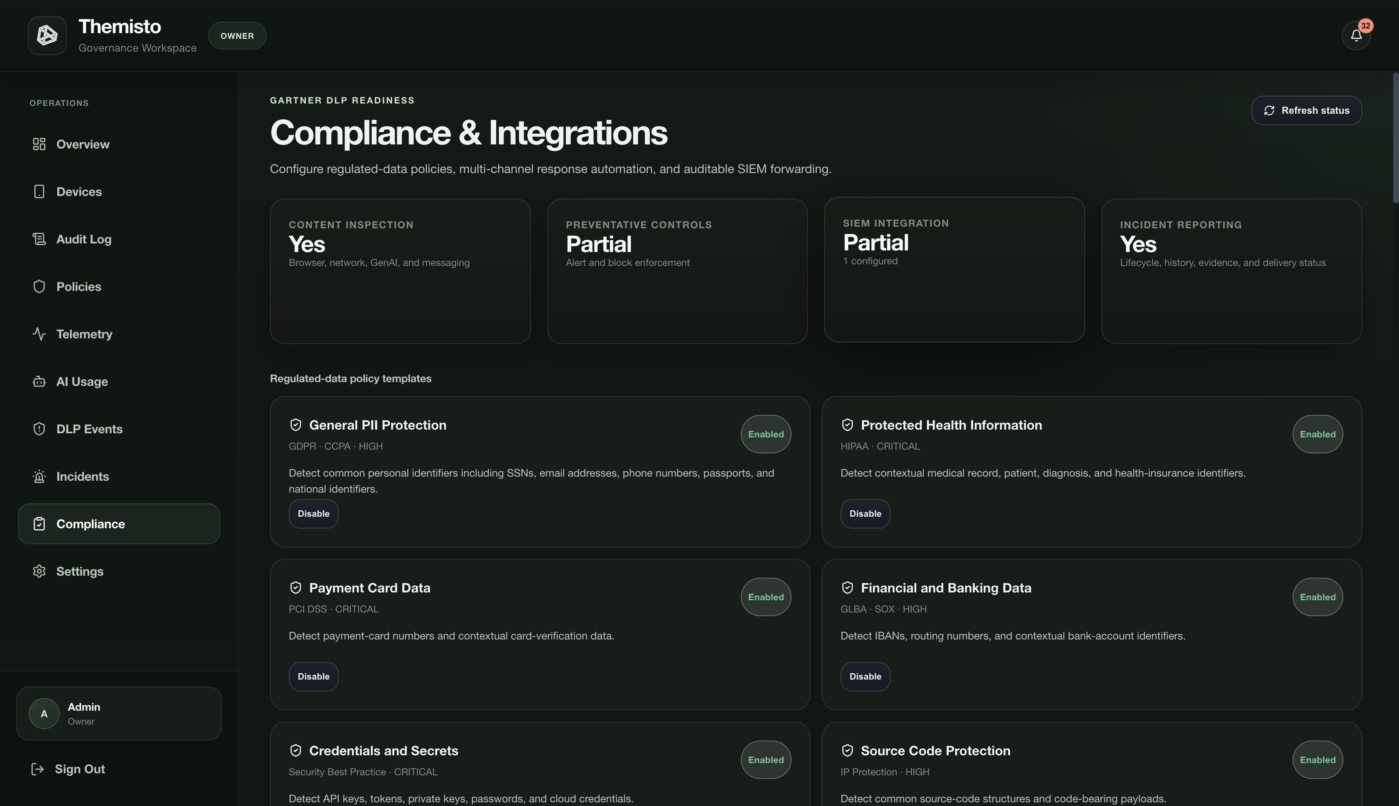The height and width of the screenshot is (806, 1399).
Task: Open AI Usage page
Action: point(119,381)
